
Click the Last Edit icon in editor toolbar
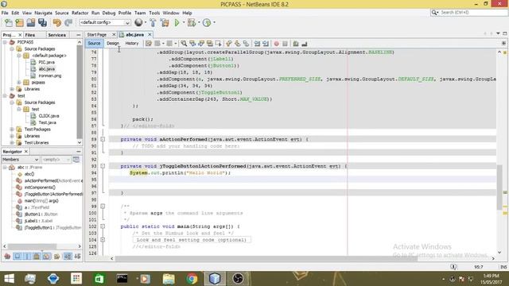[149, 44]
